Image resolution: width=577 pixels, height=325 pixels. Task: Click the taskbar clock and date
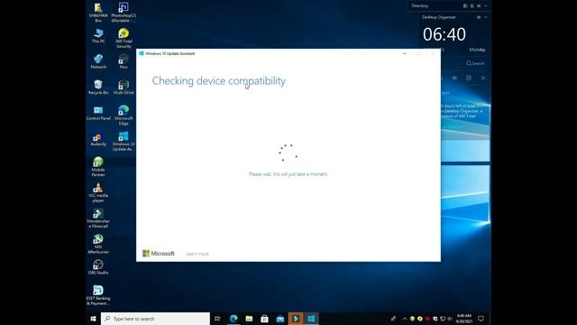point(464,319)
